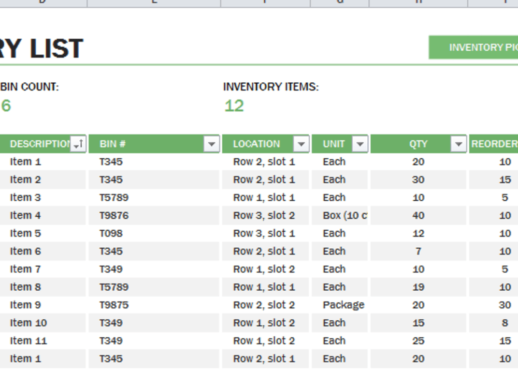Select location Row 2, slot 2
Image resolution: width=518 pixels, height=388 pixels.
[x=266, y=305]
